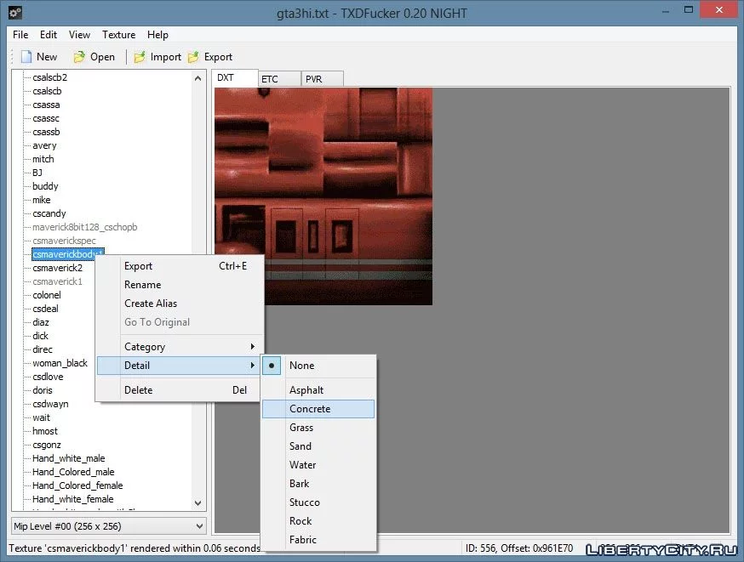
Task: Click the texture list scroll up arrow
Action: [x=197, y=78]
